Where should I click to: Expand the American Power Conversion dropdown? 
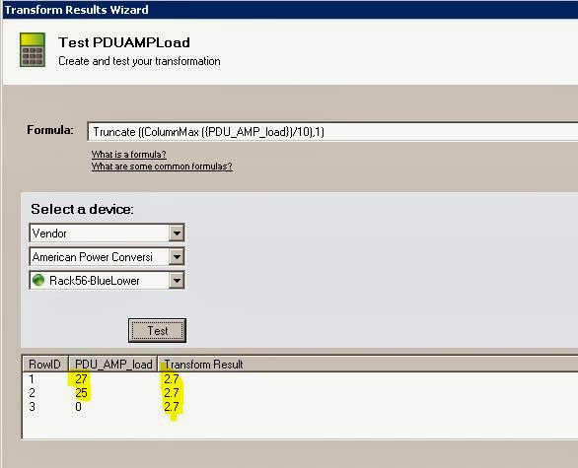click(x=177, y=256)
